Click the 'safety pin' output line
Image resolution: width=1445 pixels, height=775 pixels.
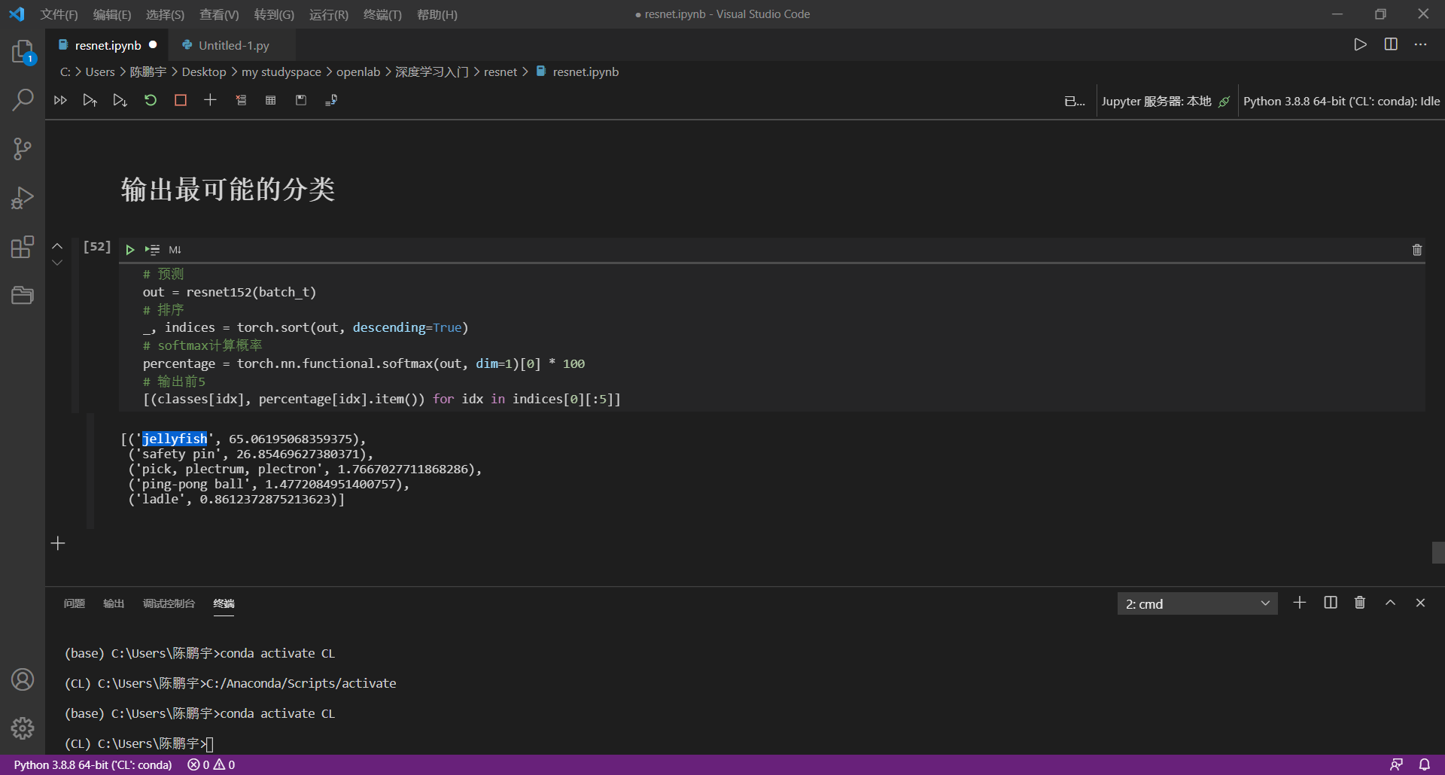pyautogui.click(x=251, y=454)
